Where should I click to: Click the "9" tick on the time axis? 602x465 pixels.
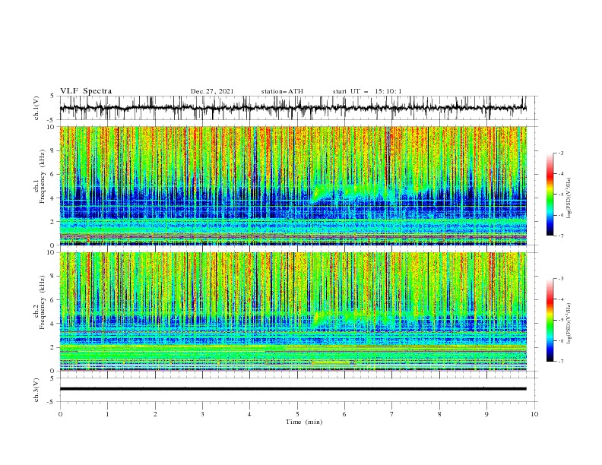pos(486,414)
